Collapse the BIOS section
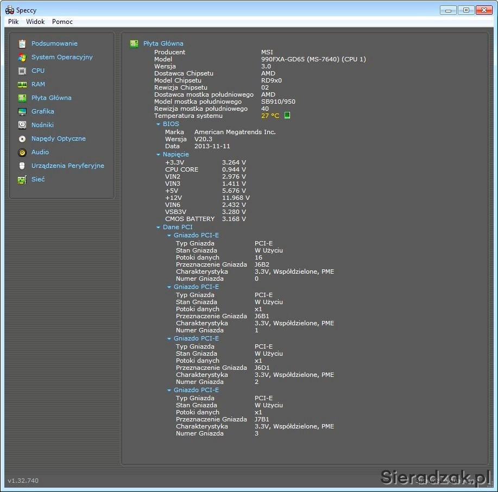The width and height of the screenshot is (498, 492). 158,124
